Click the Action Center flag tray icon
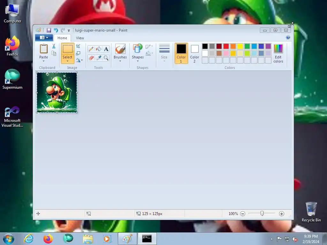The height and width of the screenshot is (245, 327). (x=279, y=239)
